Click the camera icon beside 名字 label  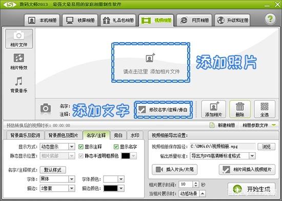point(46,108)
